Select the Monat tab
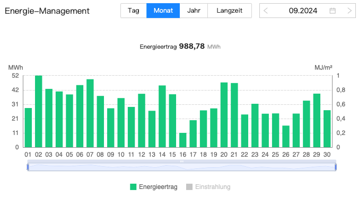 pyautogui.click(x=163, y=11)
